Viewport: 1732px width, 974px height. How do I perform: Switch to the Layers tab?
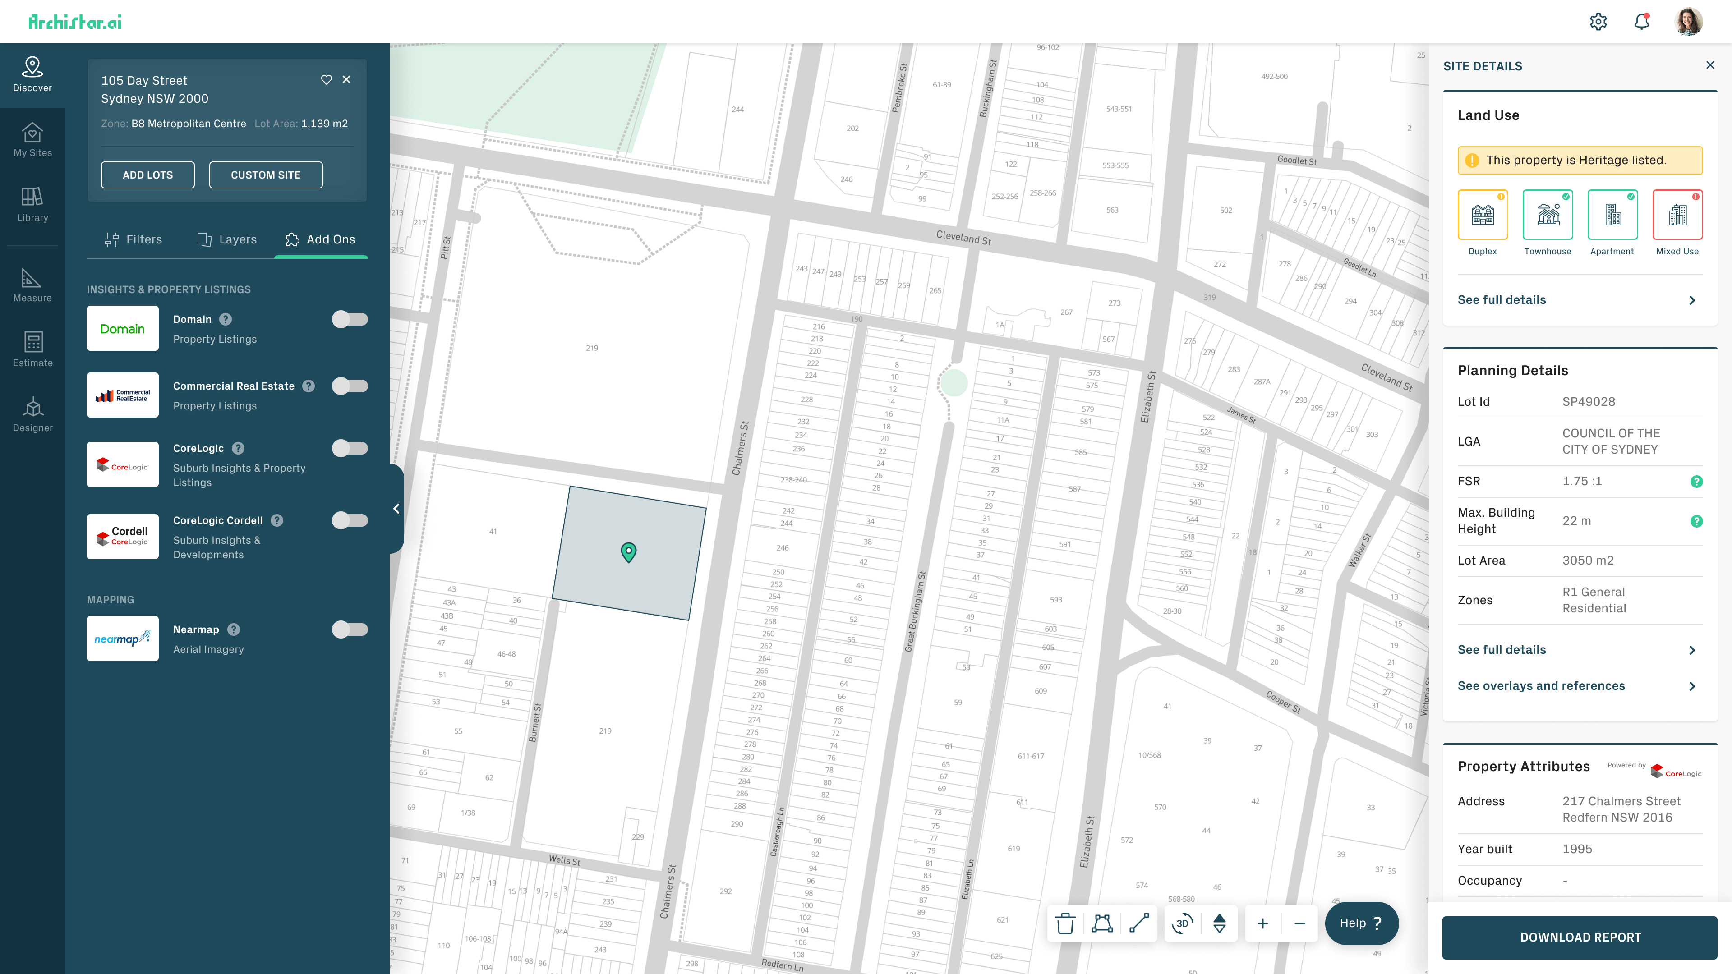point(226,239)
